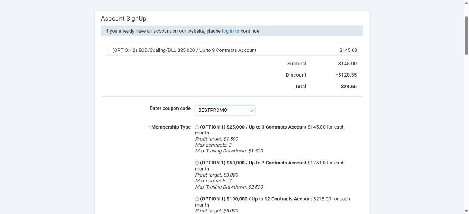Click the Discount amount −$120.35
Screen dimensions: 469x214
pyautogui.click(x=346, y=75)
